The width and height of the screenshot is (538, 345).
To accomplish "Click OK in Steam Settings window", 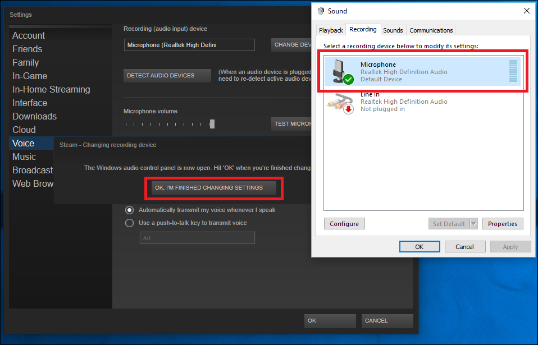I will tap(330, 321).
